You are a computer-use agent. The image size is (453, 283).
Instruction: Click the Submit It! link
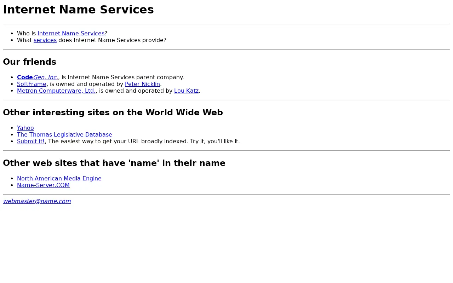point(31,141)
